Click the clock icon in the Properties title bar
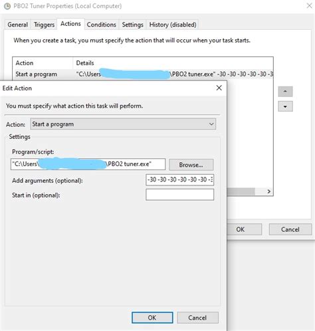315x331 pixels. 7,6
